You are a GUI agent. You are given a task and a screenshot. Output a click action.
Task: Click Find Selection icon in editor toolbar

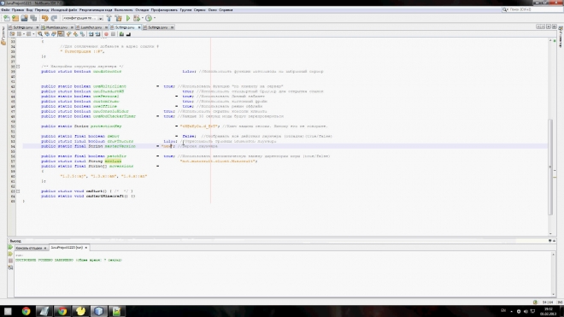pyautogui.click(x=40, y=34)
